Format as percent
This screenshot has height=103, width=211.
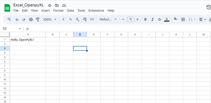tap(70, 19)
